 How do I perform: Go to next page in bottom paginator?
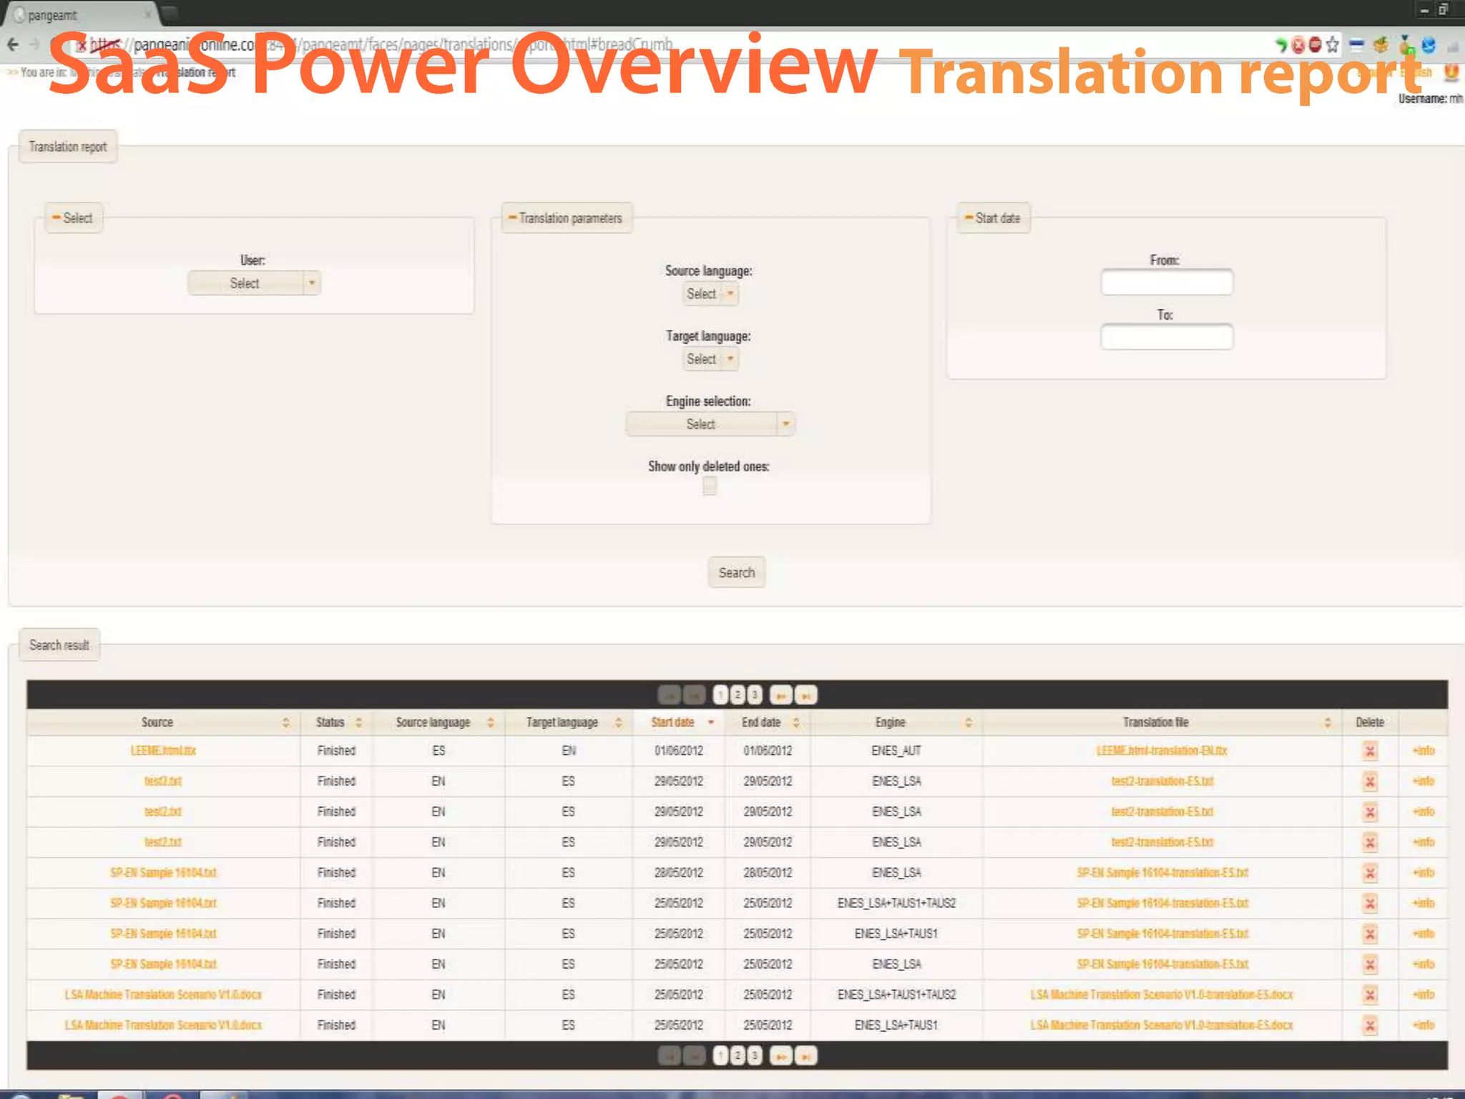[780, 1056]
